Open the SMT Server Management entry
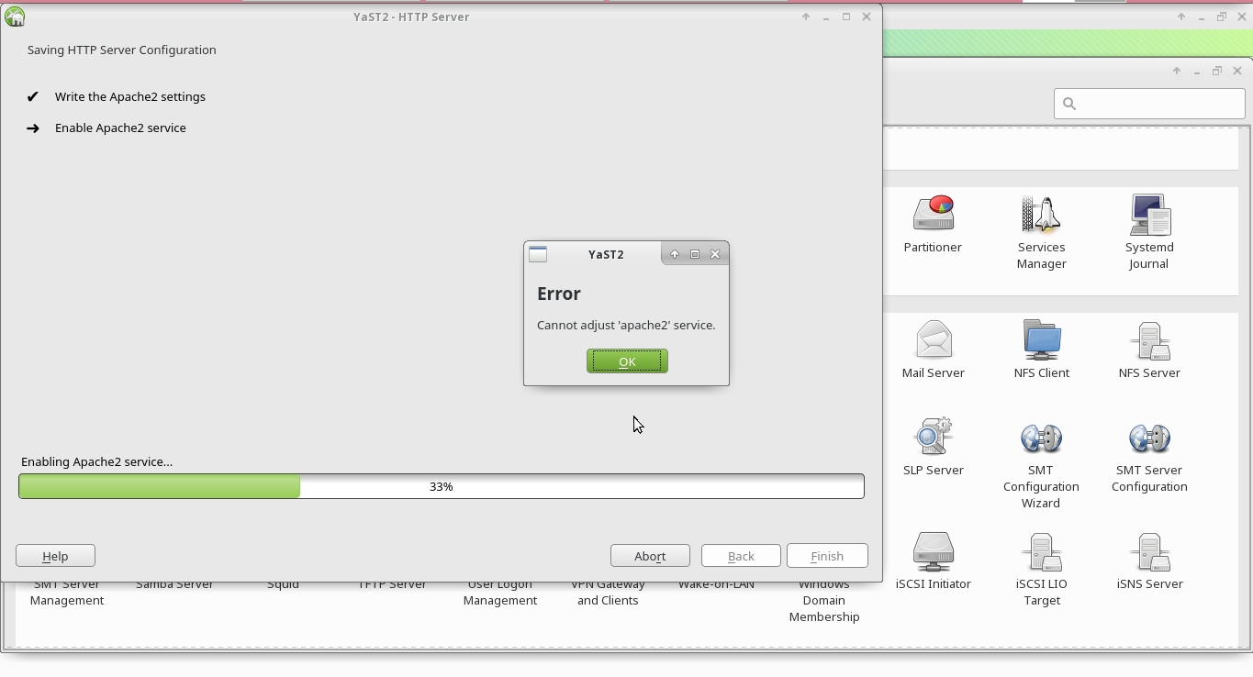This screenshot has width=1253, height=677. pyautogui.click(x=67, y=593)
